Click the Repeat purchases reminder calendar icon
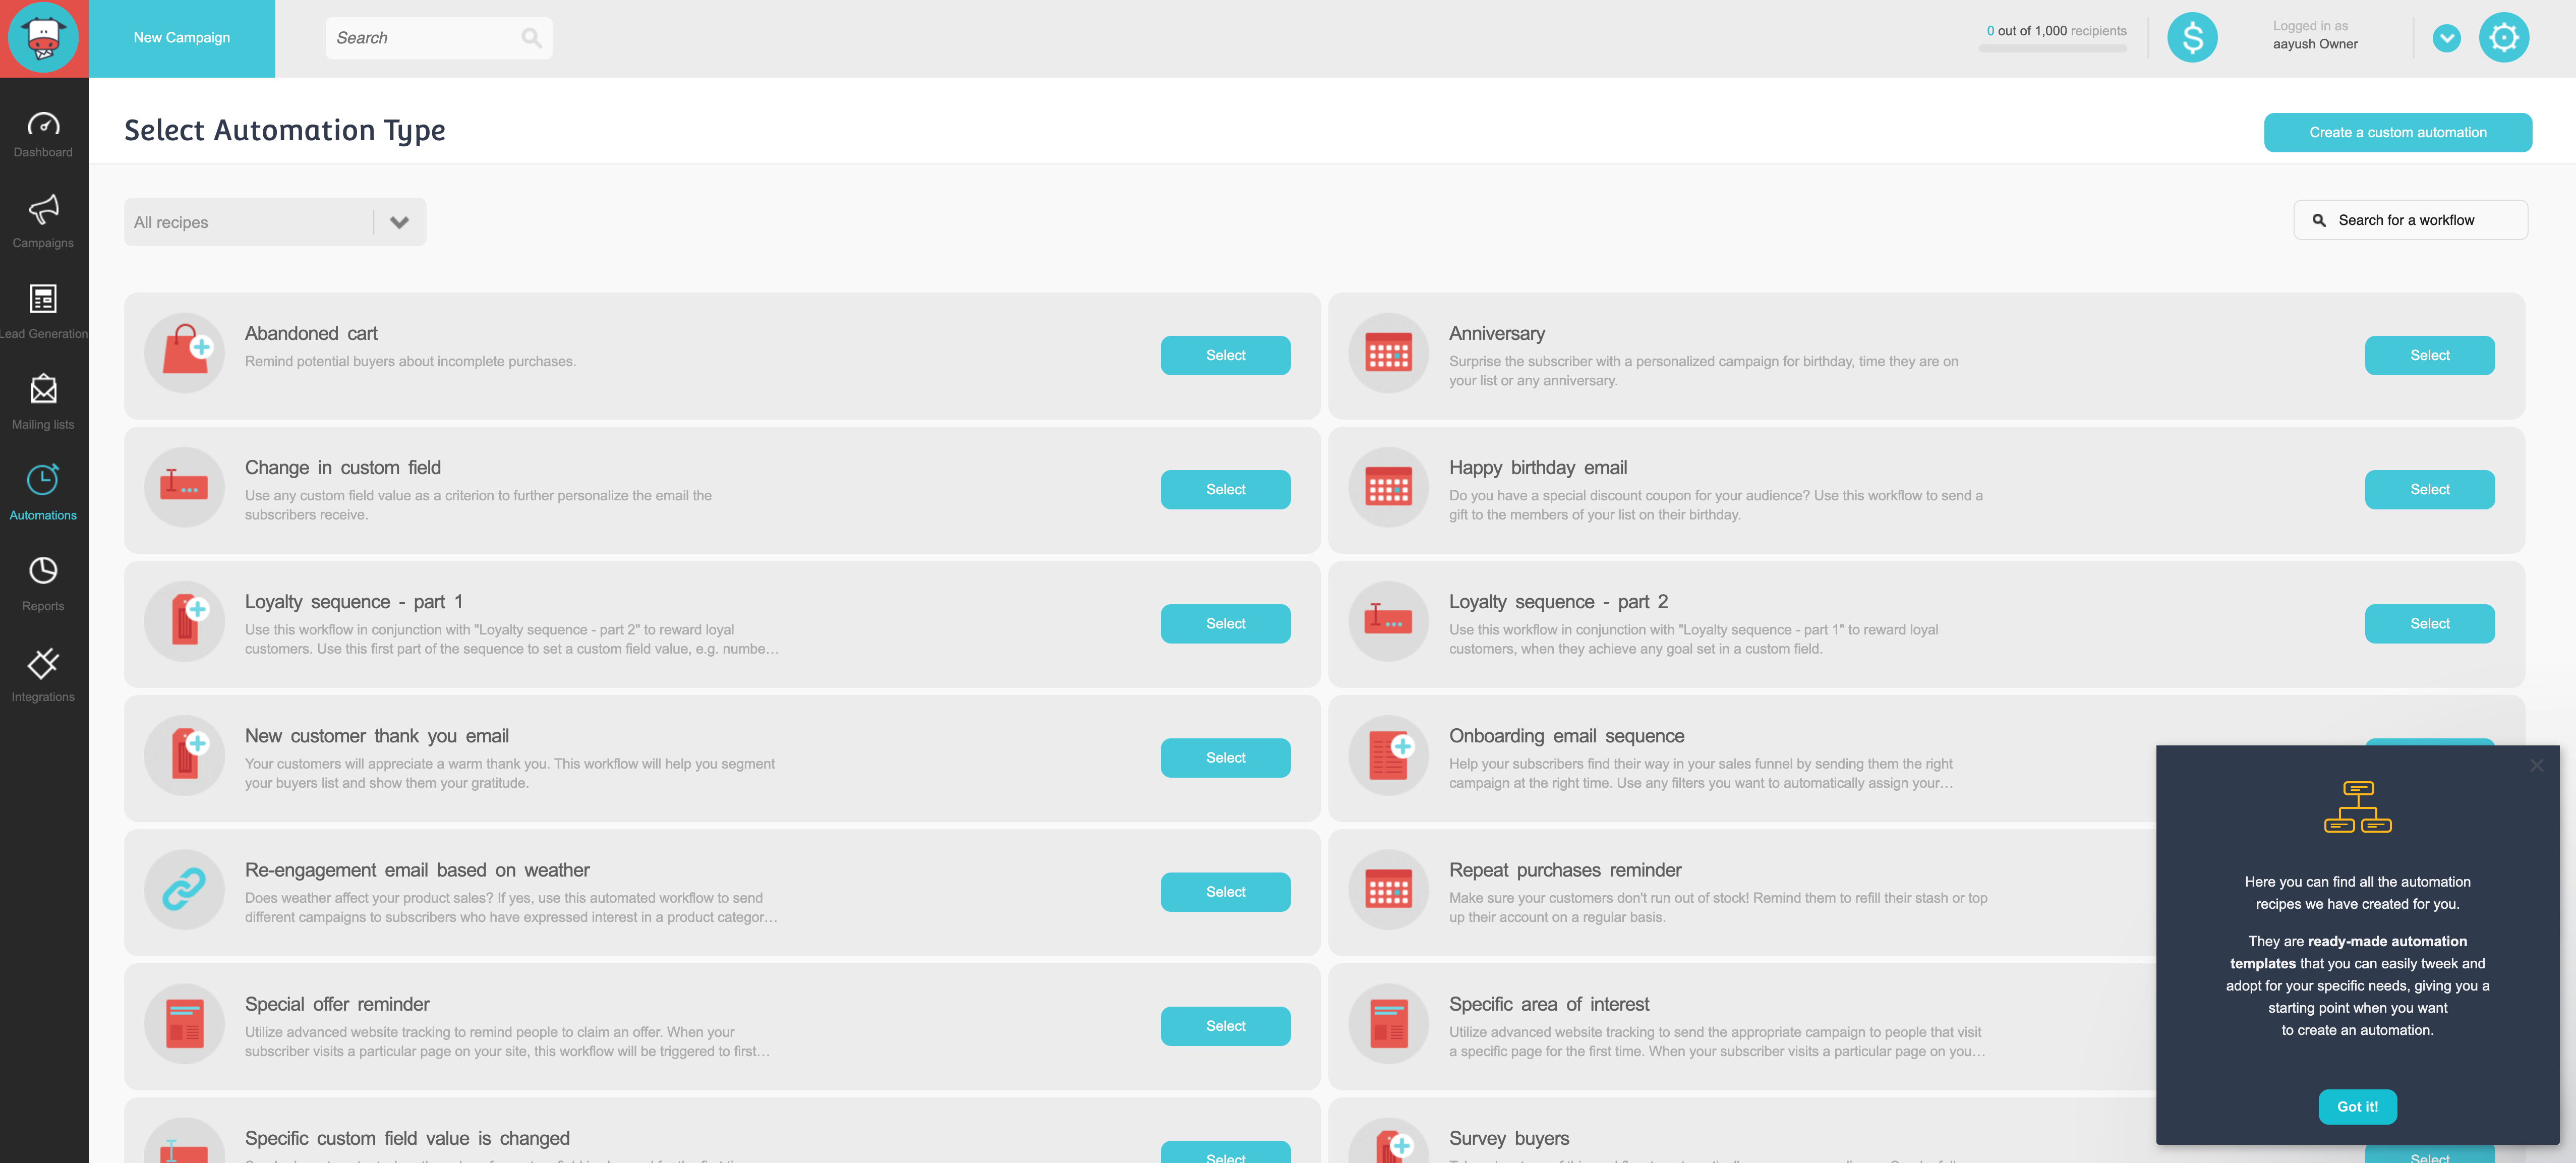This screenshot has height=1163, width=2576. pyautogui.click(x=1388, y=889)
